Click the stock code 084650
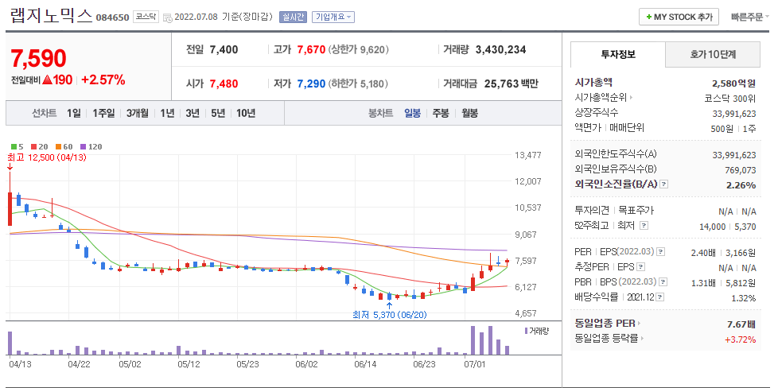The height and width of the screenshot is (388, 778). pos(113,17)
